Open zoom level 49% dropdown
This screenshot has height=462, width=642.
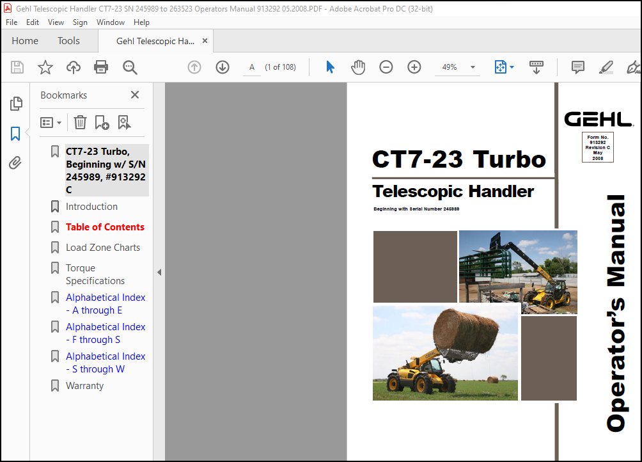pyautogui.click(x=473, y=67)
